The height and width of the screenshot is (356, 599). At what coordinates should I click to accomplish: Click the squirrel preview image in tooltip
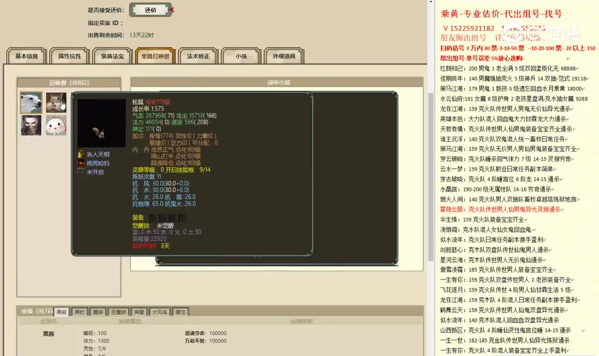click(102, 123)
